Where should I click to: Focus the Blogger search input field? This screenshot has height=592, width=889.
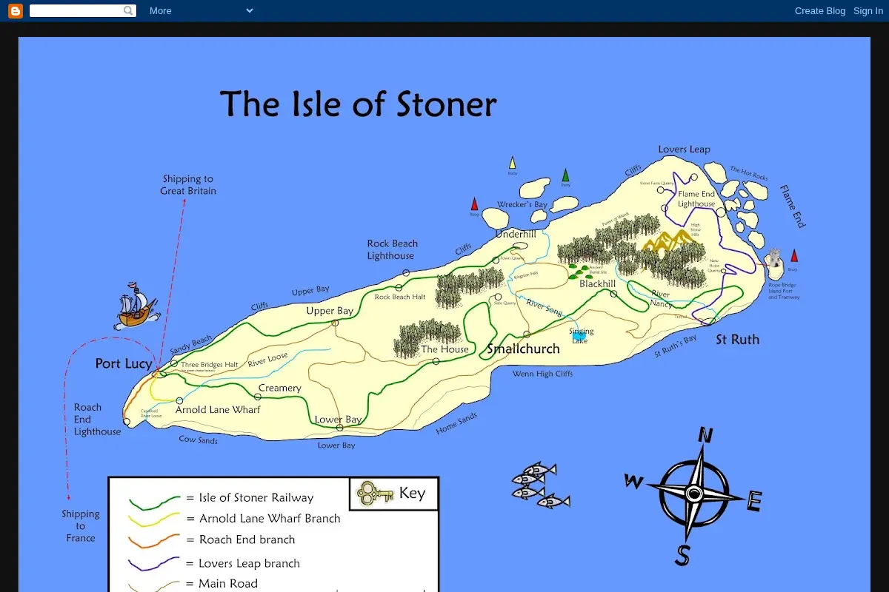76,10
